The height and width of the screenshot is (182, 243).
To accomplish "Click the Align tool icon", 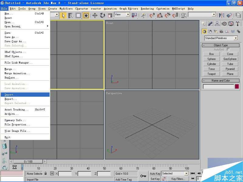I will coord(229,15).
